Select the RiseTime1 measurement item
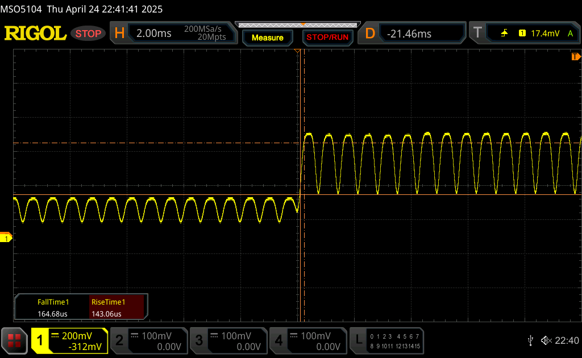Viewport: 582px width, 358px height. pyautogui.click(x=117, y=307)
